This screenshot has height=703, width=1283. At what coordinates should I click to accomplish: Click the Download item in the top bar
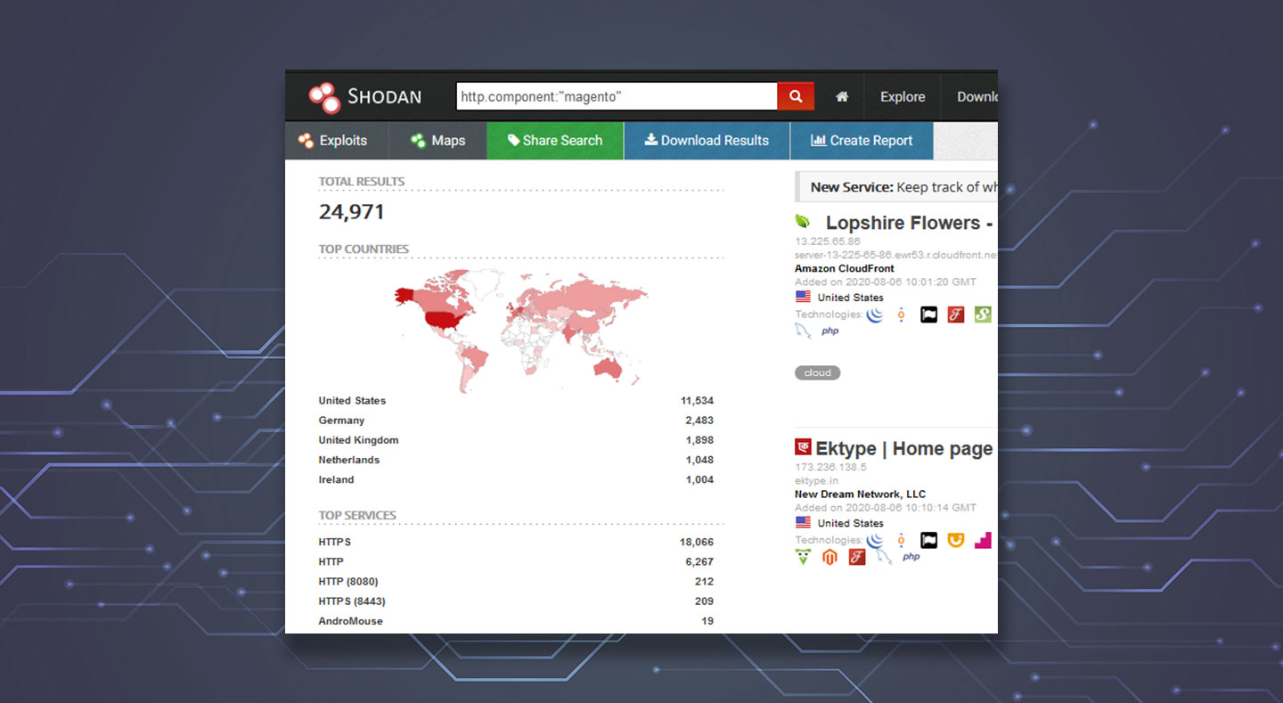[x=977, y=96]
